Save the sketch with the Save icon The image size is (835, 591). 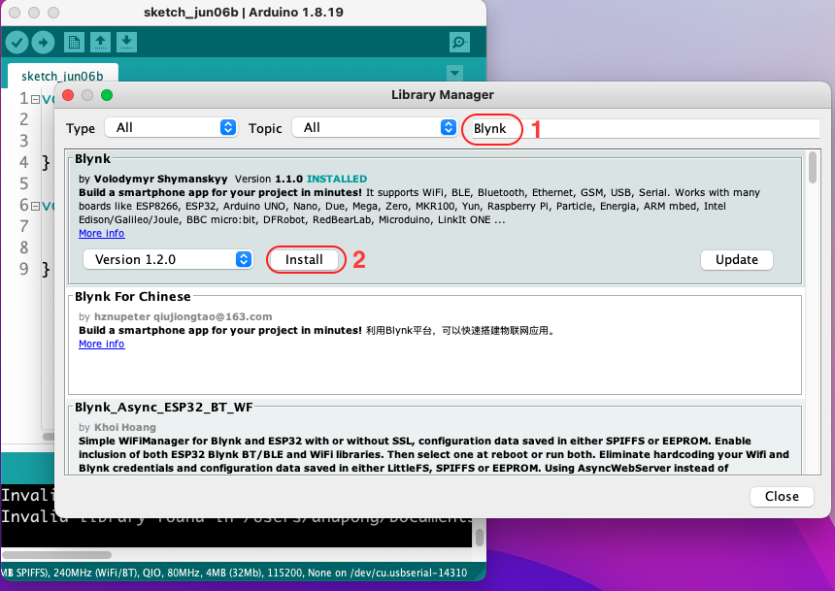point(126,43)
